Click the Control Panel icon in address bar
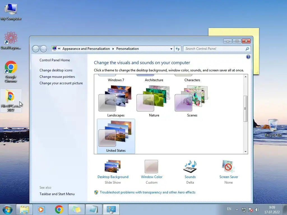The width and height of the screenshot is (287, 215). point(54,49)
